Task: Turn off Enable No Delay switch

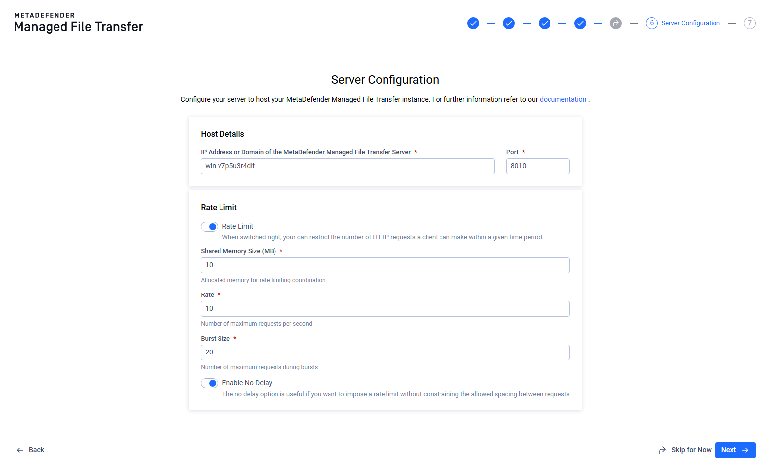Action: [210, 383]
